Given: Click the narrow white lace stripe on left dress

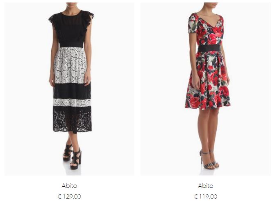Looking at the screenshot, I should pos(72,102).
